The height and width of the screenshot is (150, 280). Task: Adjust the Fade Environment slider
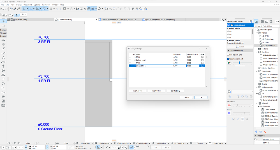(239, 63)
